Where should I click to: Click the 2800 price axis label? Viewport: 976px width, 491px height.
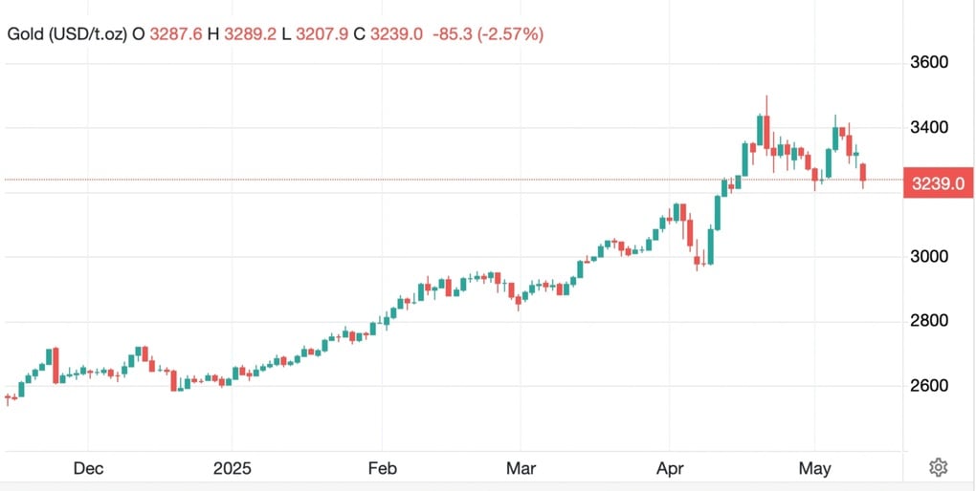click(929, 321)
